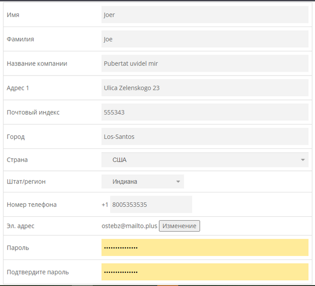Click the Почтовый индекс label
Viewport: 315px width, 286px height.
tap(33, 112)
